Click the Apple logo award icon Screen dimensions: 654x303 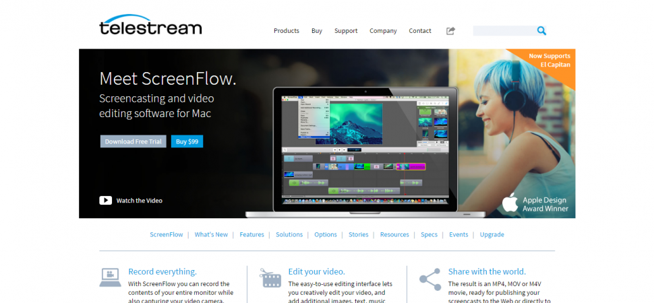tap(510, 202)
